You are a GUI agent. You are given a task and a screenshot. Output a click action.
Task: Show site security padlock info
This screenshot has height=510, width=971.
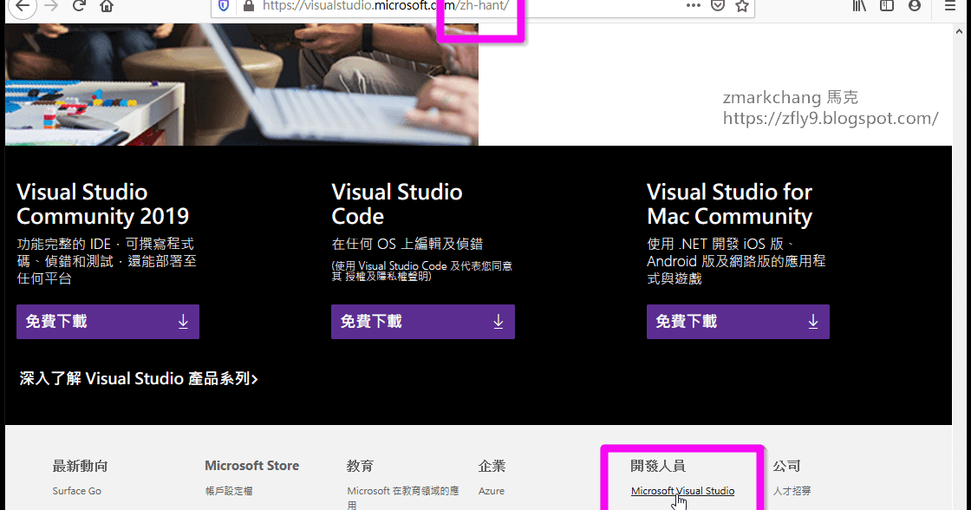pyautogui.click(x=248, y=6)
